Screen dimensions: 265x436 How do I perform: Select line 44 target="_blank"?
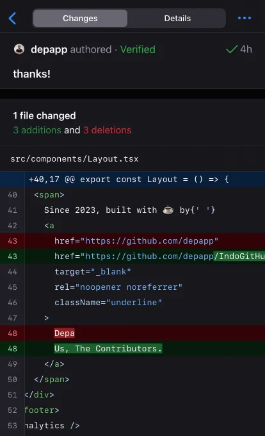[x=132, y=272]
